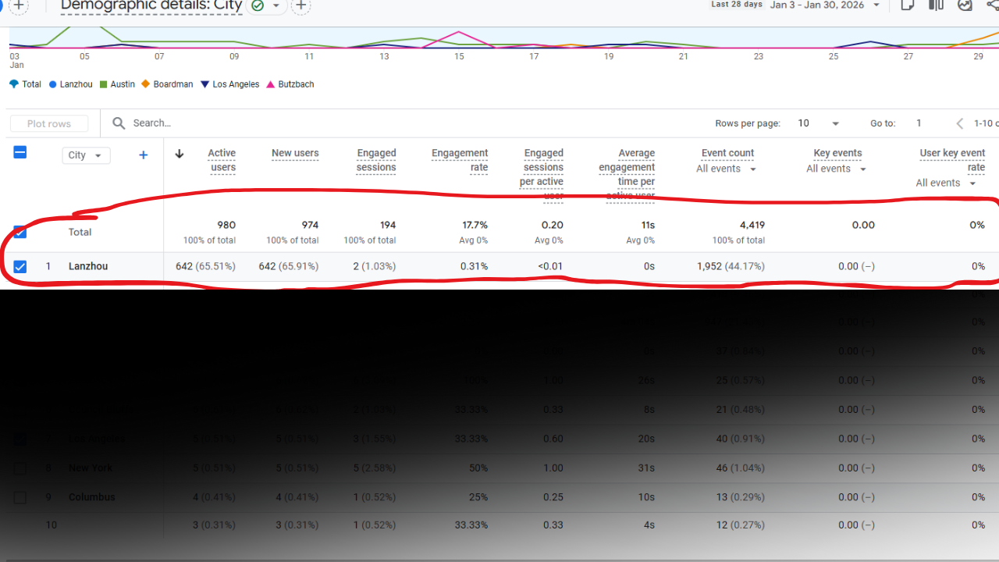Click the Total engagement rate 17.7%
999x562 pixels.
475,225
